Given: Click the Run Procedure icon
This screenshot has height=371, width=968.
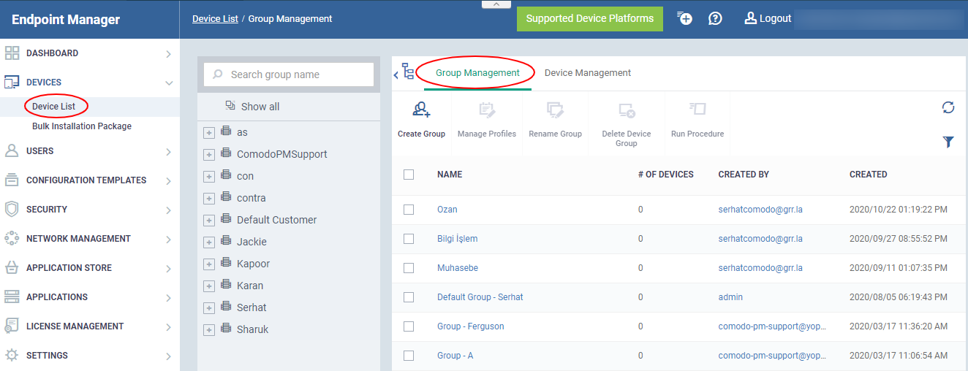Looking at the screenshot, I should [x=697, y=110].
